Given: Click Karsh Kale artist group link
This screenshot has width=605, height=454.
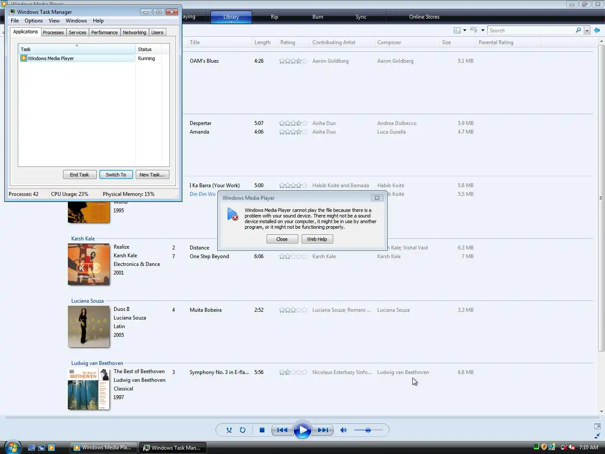Looking at the screenshot, I should 83,239.
